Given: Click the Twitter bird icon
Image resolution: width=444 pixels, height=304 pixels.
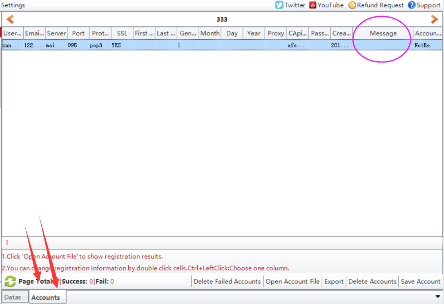Looking at the screenshot, I should 279,5.
